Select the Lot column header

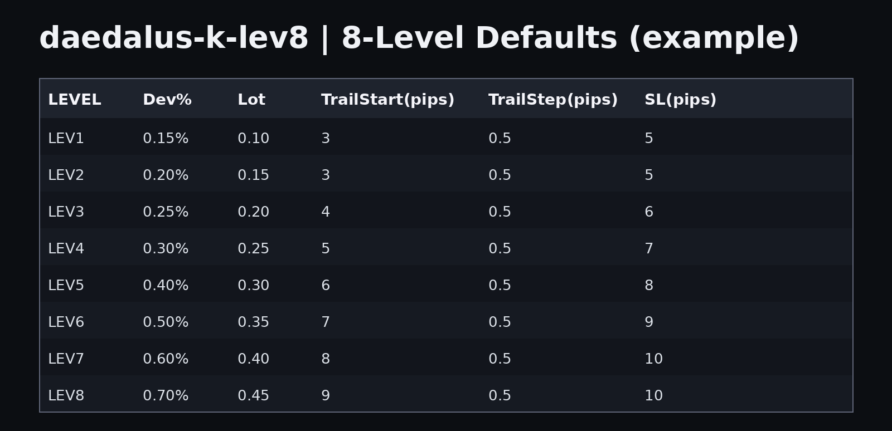coord(251,100)
